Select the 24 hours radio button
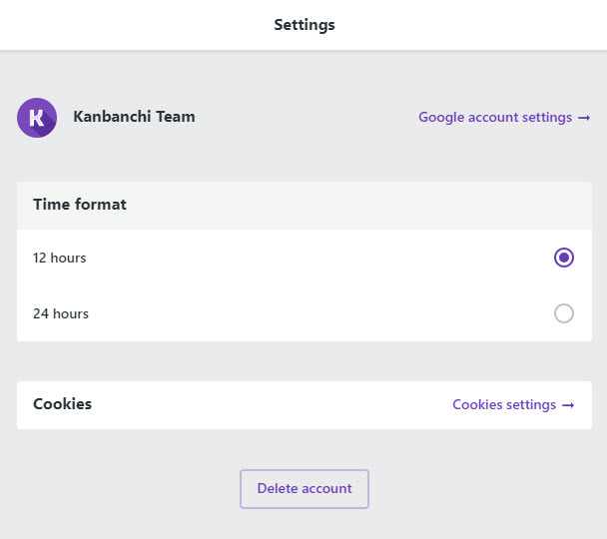Image resolution: width=607 pixels, height=539 pixels. coord(564,313)
